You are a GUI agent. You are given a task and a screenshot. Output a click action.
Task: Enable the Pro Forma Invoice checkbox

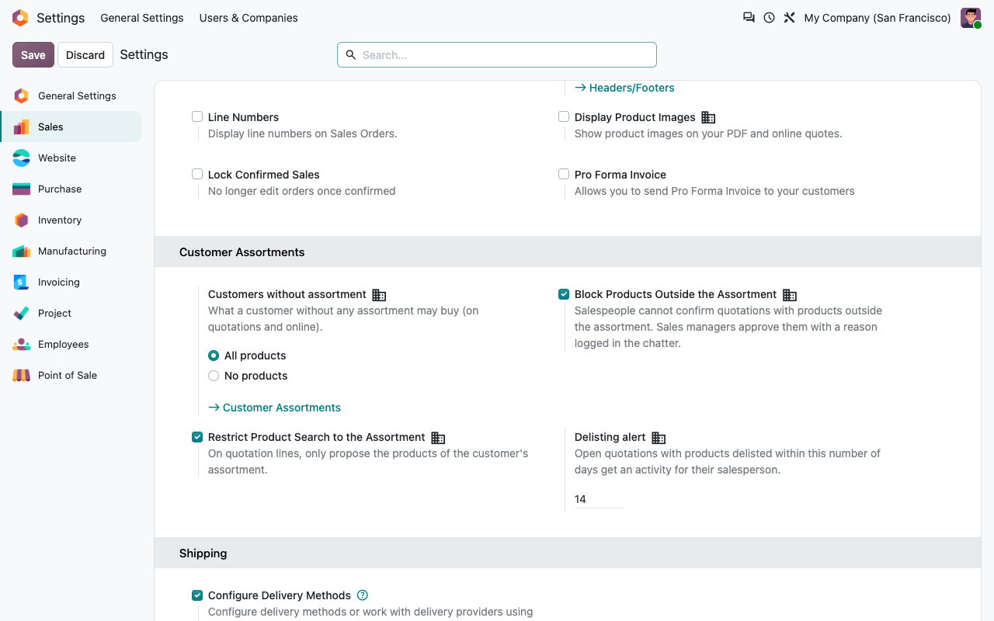[564, 174]
